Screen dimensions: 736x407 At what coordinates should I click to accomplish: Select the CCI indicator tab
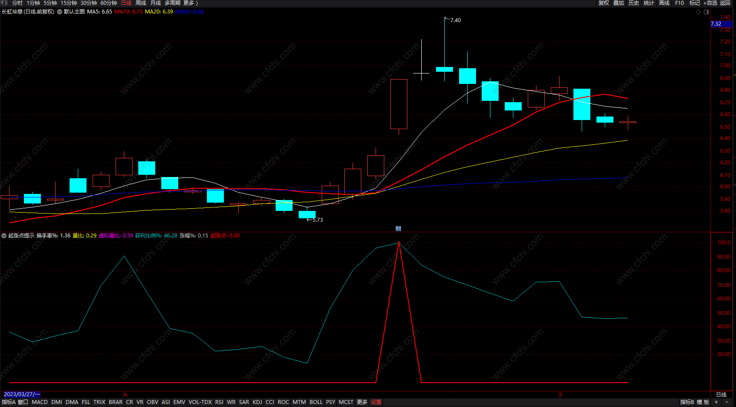coord(270,402)
